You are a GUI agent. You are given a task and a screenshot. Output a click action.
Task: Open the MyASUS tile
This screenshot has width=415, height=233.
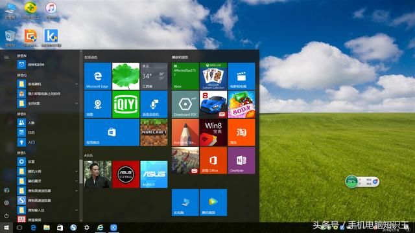pyautogui.click(x=154, y=174)
